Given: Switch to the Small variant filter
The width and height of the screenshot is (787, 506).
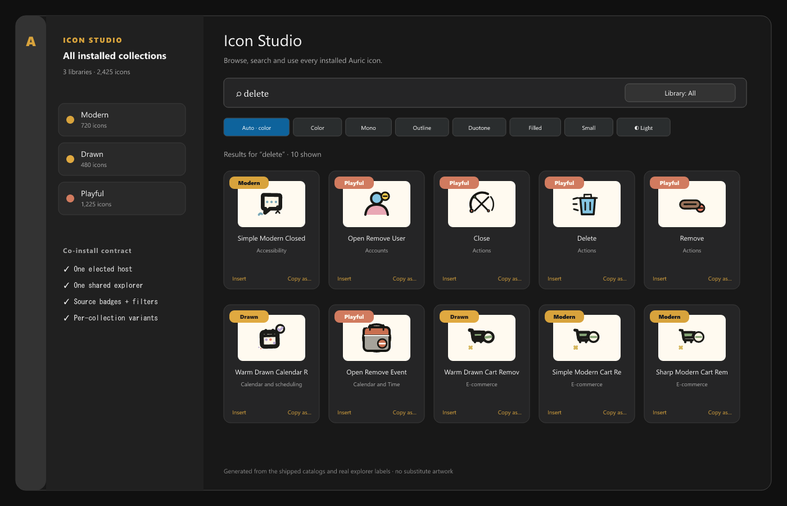Looking at the screenshot, I should pyautogui.click(x=589, y=128).
